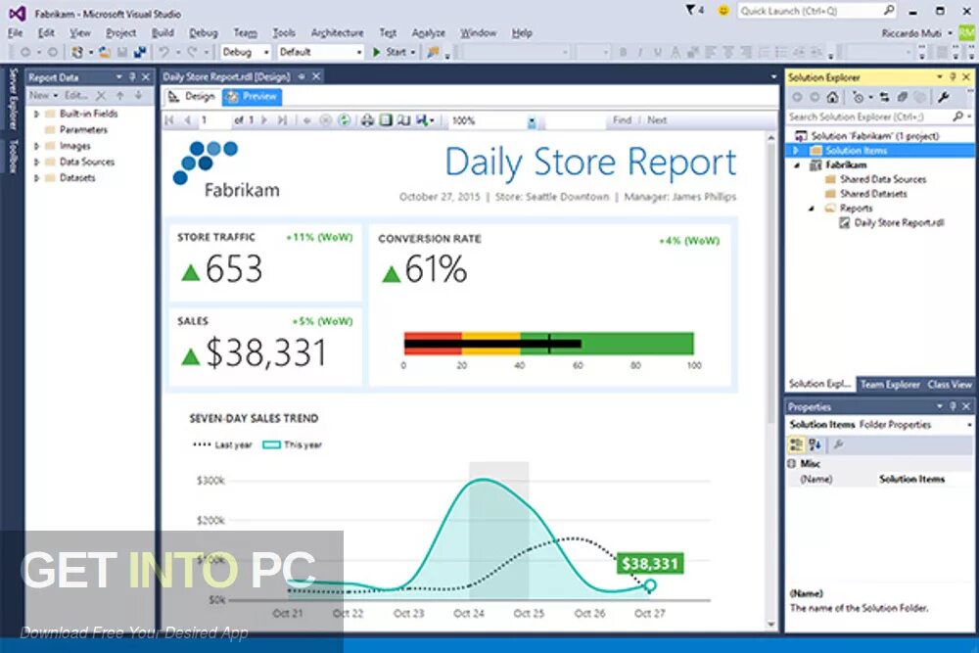
Task: Toggle Alphabetical sort in Properties panel
Action: [815, 444]
